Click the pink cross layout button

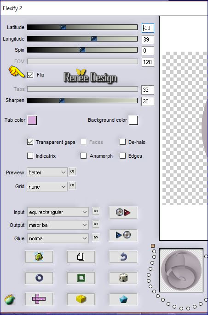(39, 299)
